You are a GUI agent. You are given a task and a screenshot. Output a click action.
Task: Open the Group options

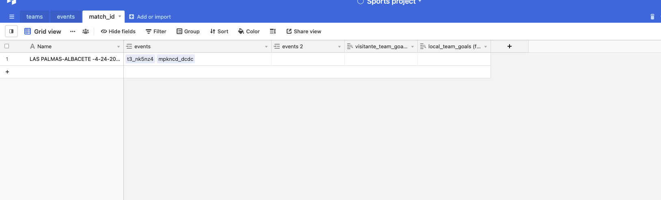tap(188, 31)
